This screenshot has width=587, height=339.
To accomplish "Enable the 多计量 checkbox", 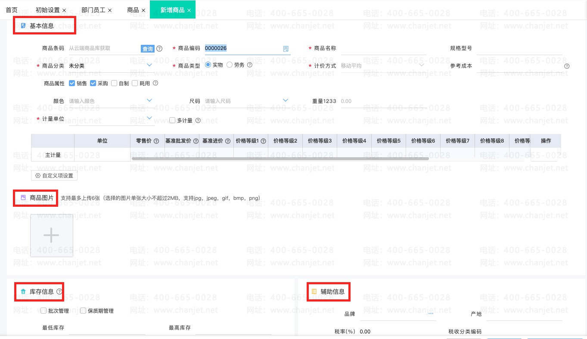I will [x=172, y=121].
